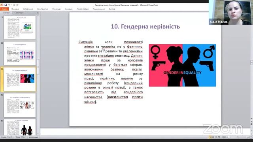The height and width of the screenshot is (142, 253).
Task: Click the Redo icon in Quick Access Toolbar
Action: [x=14, y=5]
